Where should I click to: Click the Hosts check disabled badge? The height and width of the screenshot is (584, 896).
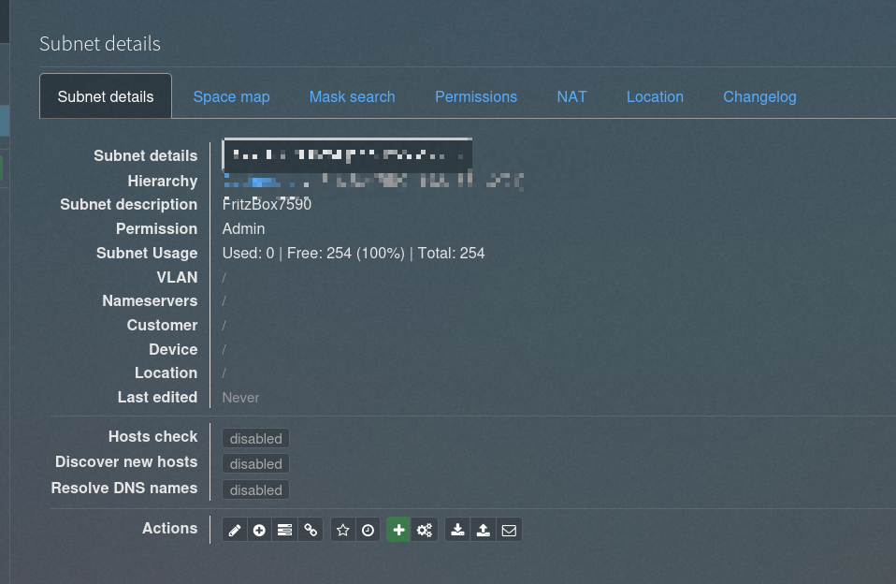255,438
